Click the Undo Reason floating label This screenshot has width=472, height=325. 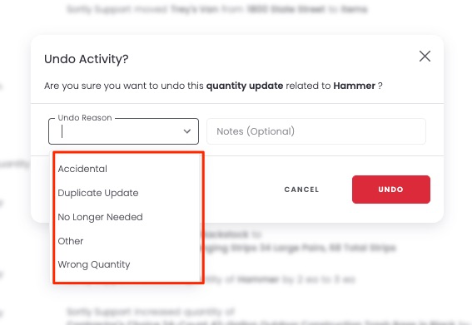(85, 118)
